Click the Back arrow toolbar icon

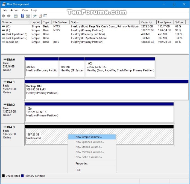[4, 16]
